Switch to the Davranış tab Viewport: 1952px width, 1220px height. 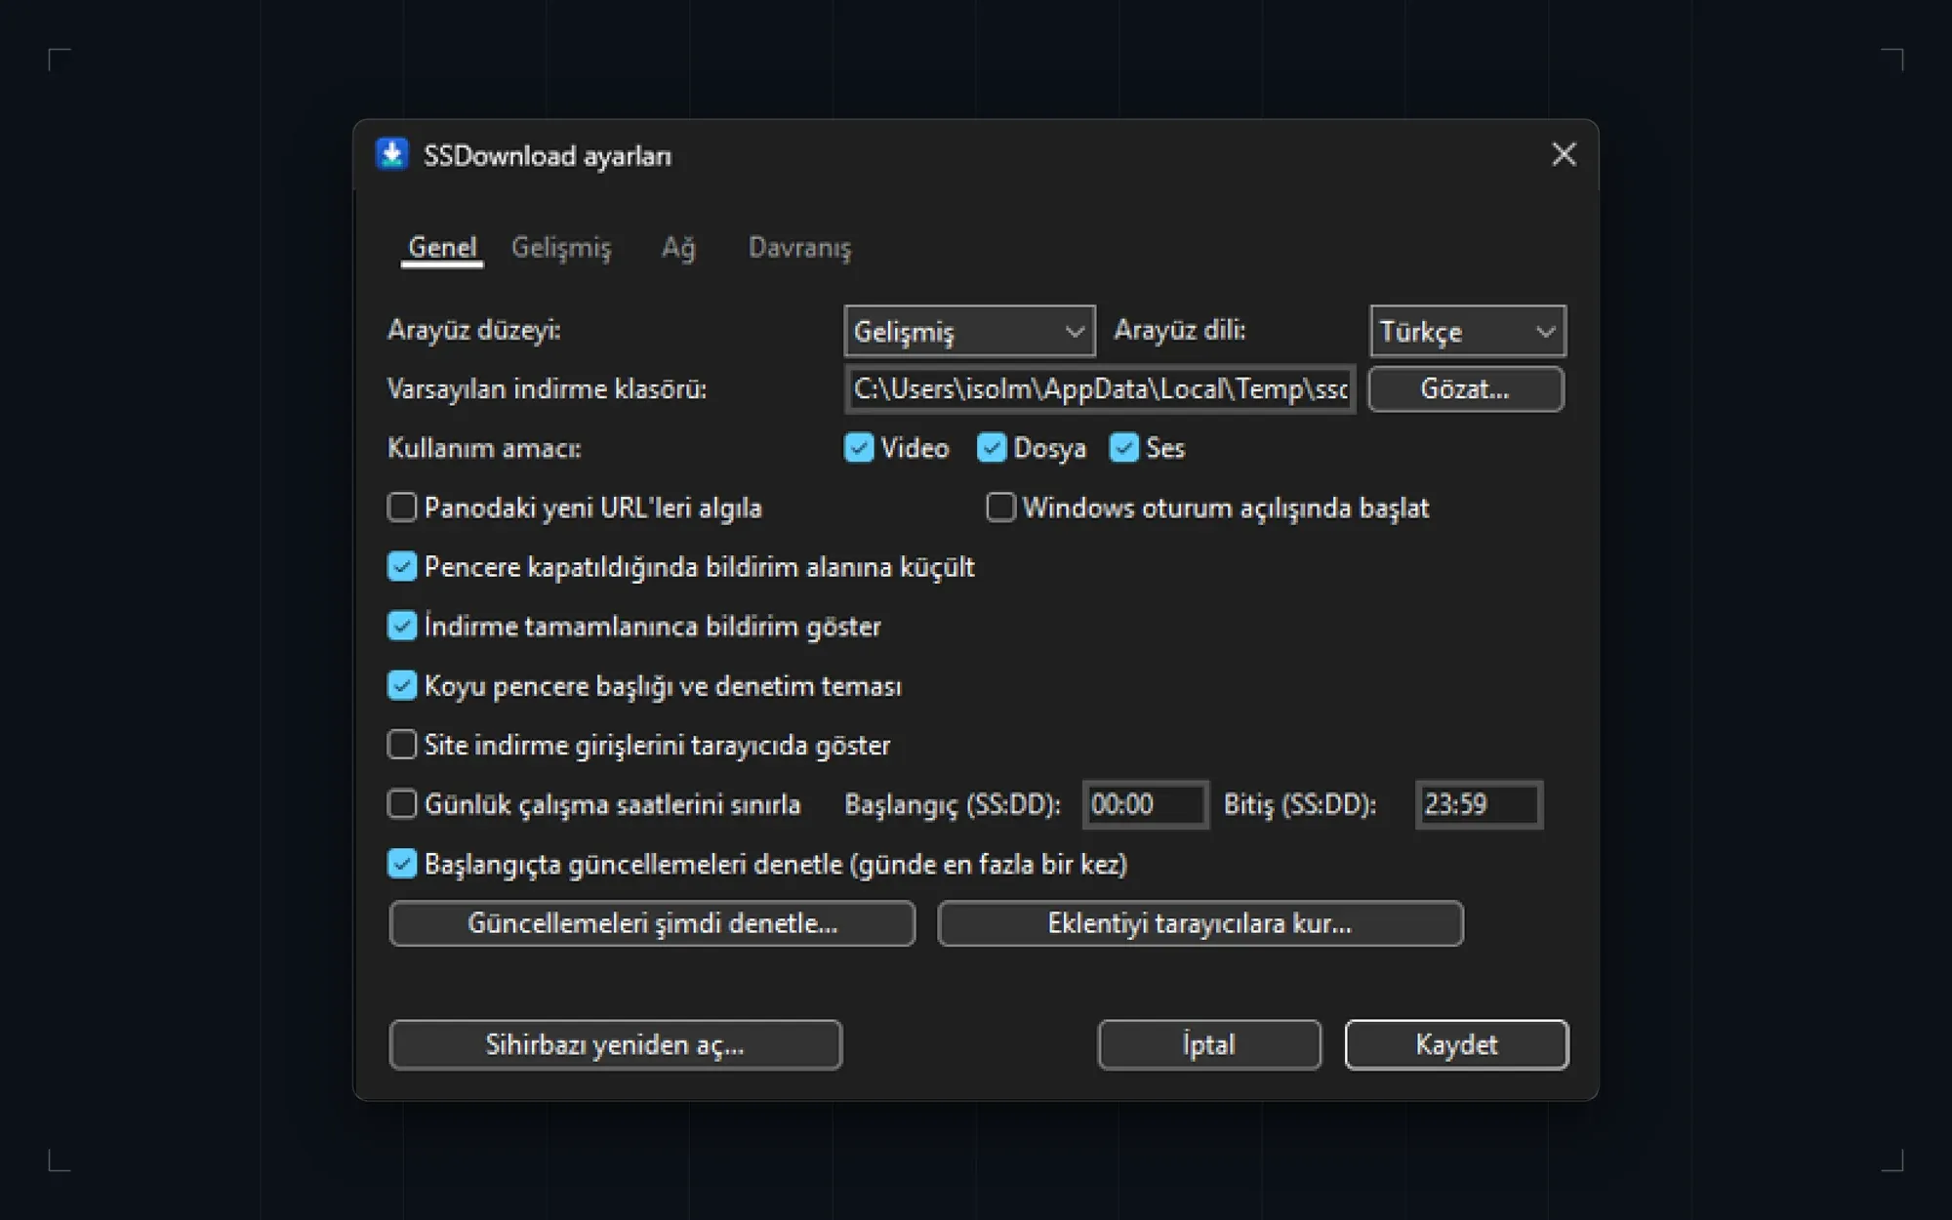[799, 248]
